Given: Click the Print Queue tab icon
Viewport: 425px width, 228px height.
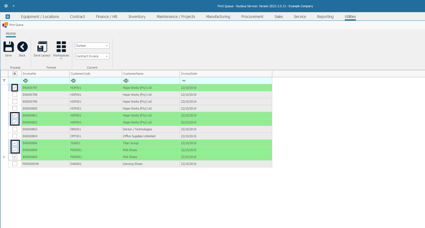Looking at the screenshot, I should [x=5, y=25].
